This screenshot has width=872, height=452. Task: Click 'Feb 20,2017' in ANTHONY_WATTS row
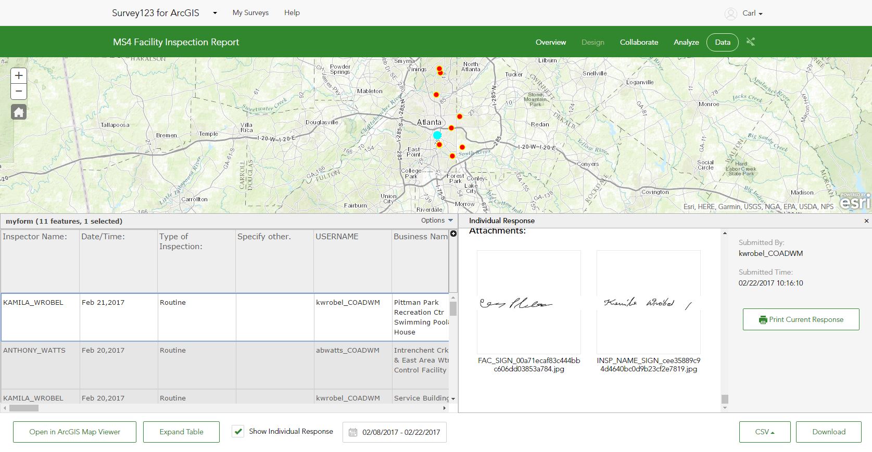click(x=119, y=365)
